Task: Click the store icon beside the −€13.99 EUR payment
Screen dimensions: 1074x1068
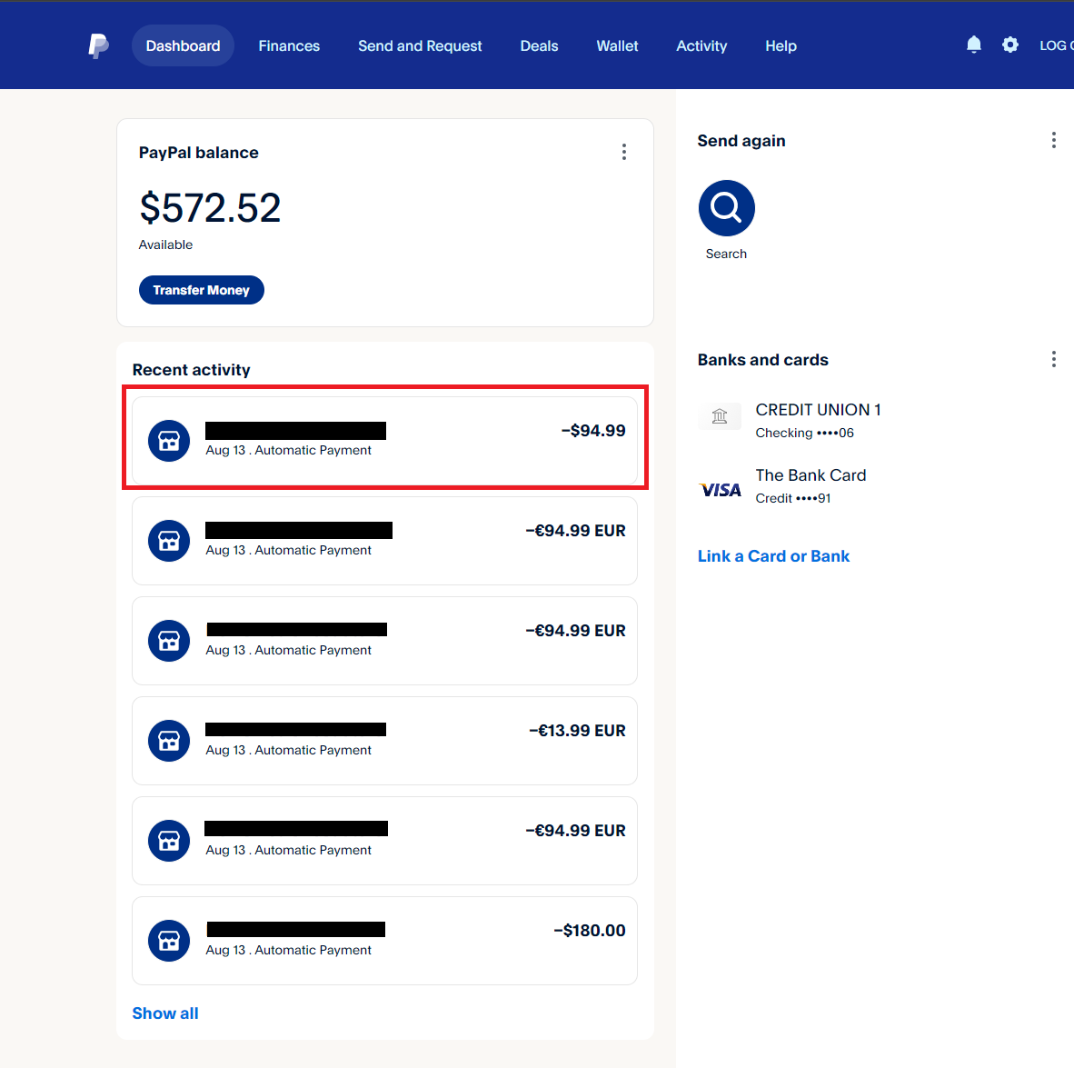Action: click(x=169, y=741)
